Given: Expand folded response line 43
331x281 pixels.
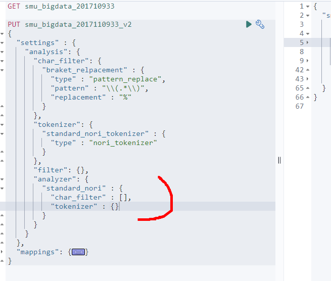Looking at the screenshot, I should [x=308, y=79].
